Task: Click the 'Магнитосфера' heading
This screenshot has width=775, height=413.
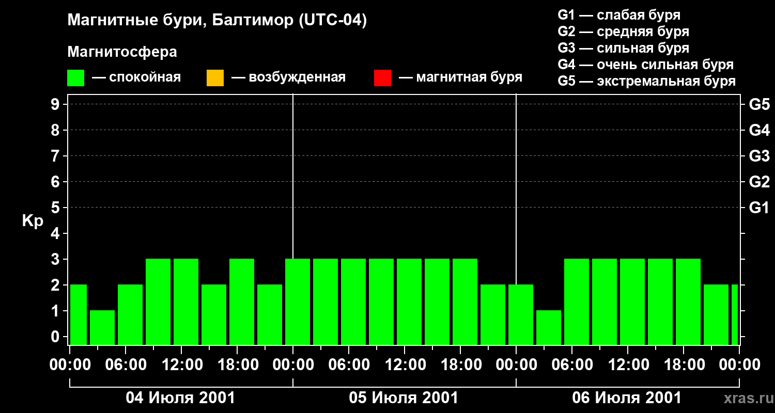Action: tap(122, 52)
